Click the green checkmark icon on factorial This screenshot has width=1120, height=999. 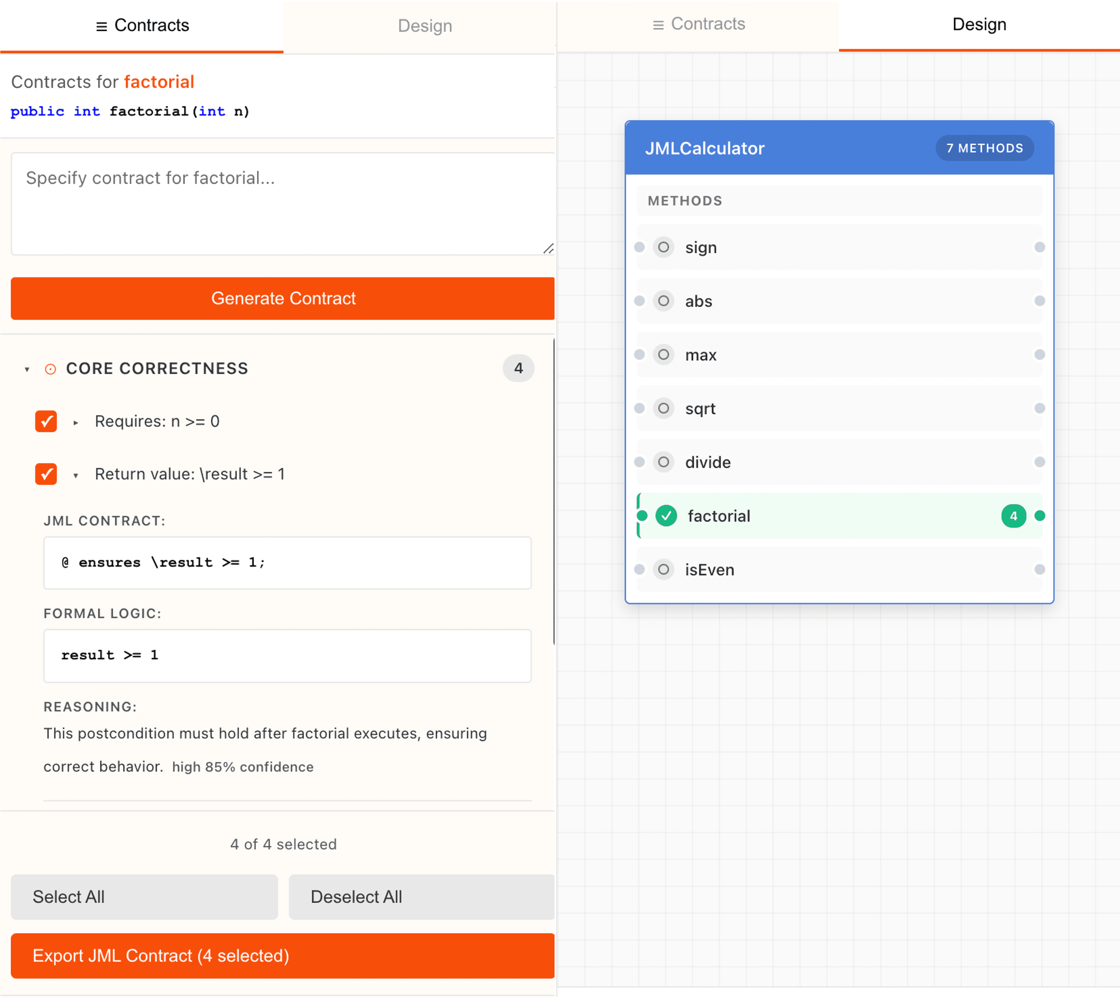(666, 516)
